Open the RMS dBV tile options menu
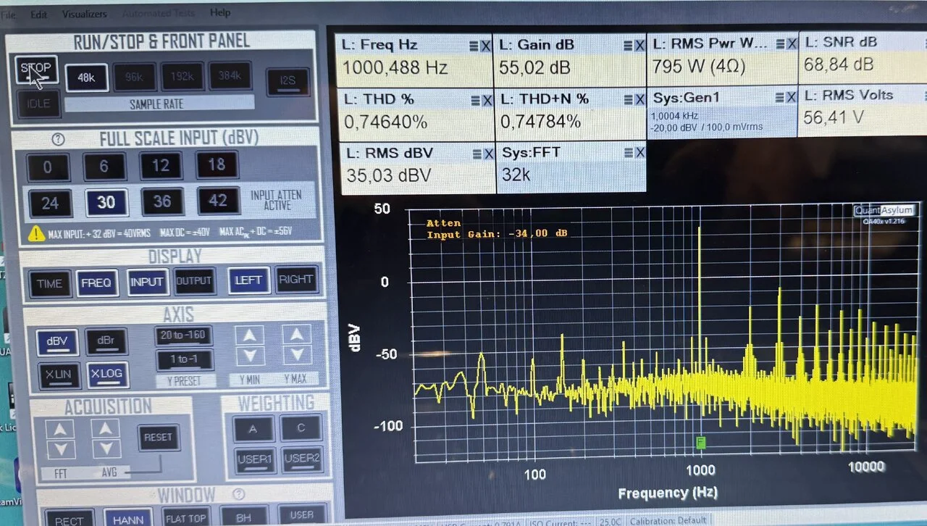Viewport: 927px width, 526px height. 474,153
